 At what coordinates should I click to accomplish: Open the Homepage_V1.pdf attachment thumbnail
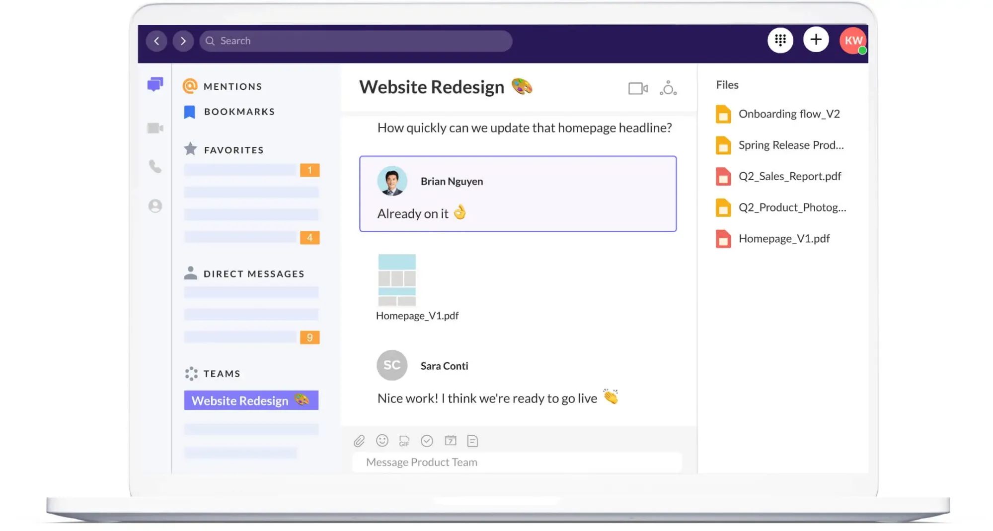[x=397, y=280]
